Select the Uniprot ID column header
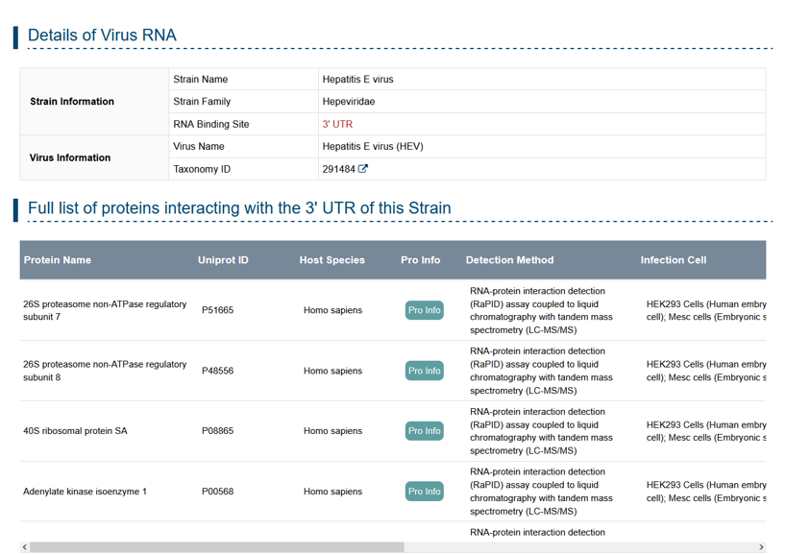This screenshot has width=786, height=554. pos(223,260)
